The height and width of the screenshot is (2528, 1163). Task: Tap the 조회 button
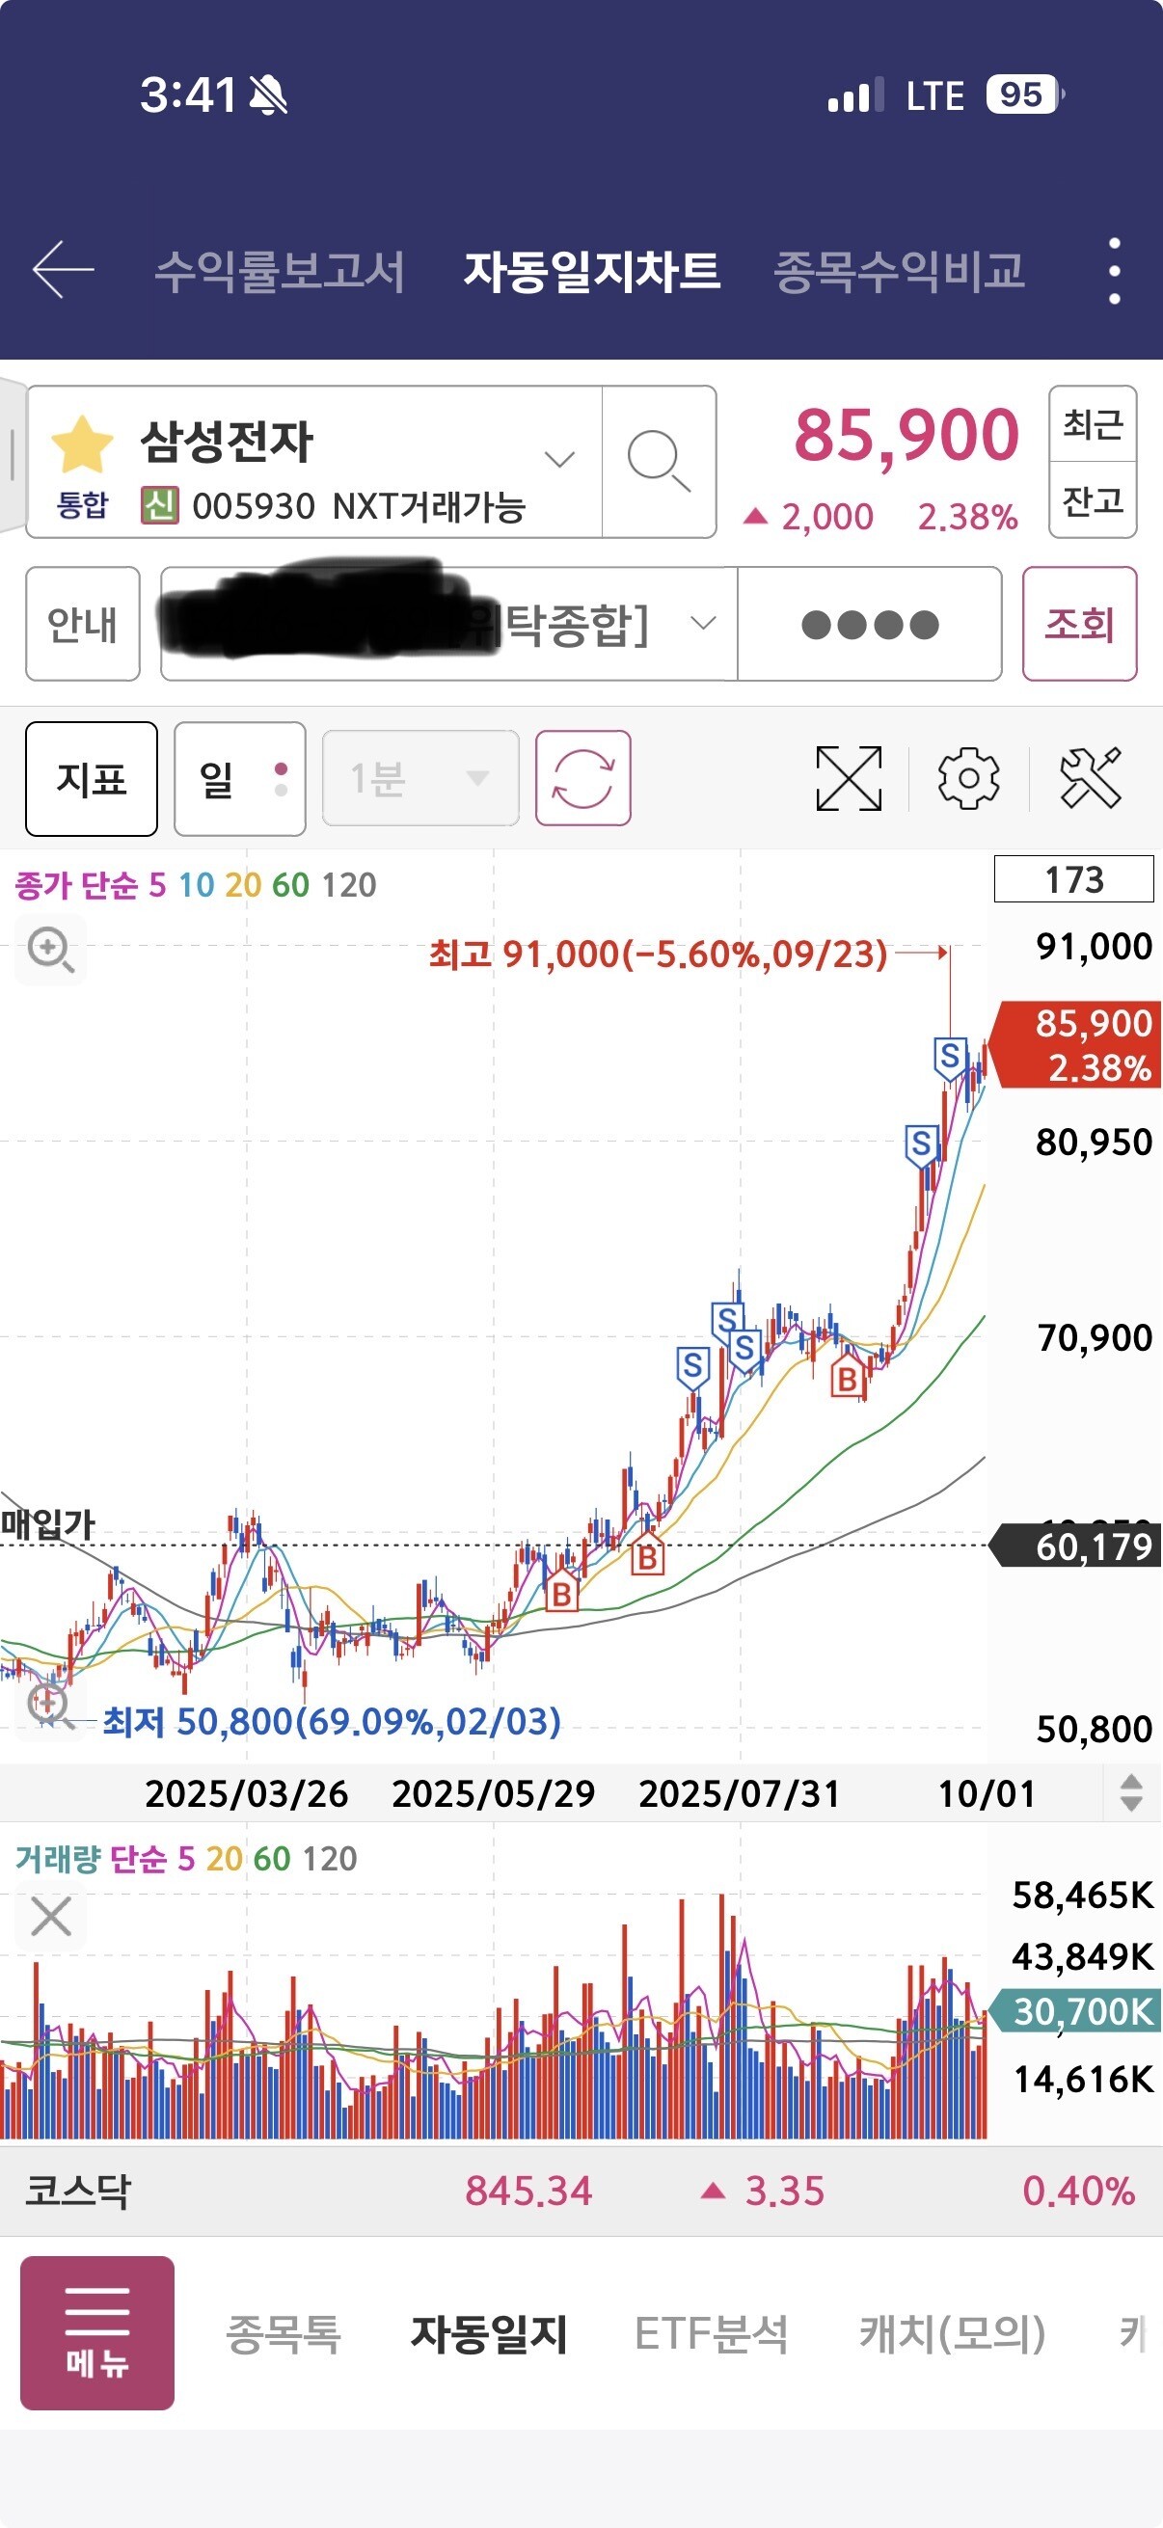pyautogui.click(x=1079, y=623)
